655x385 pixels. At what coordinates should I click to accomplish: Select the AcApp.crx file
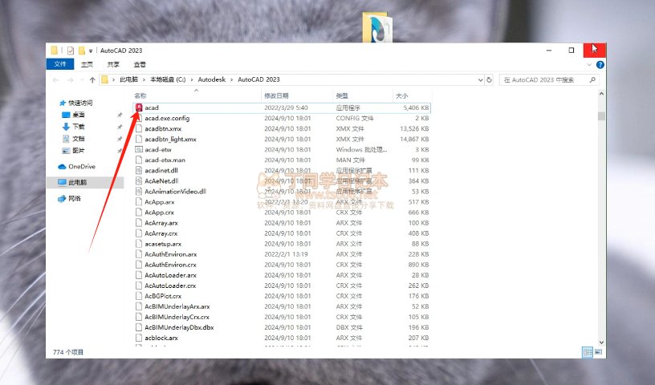159,212
